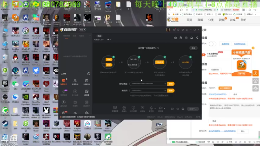Click the share icon in companion app

[x=197, y=38]
